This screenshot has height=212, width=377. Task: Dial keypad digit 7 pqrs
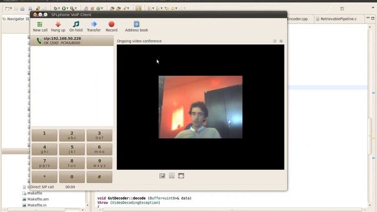tap(45, 163)
